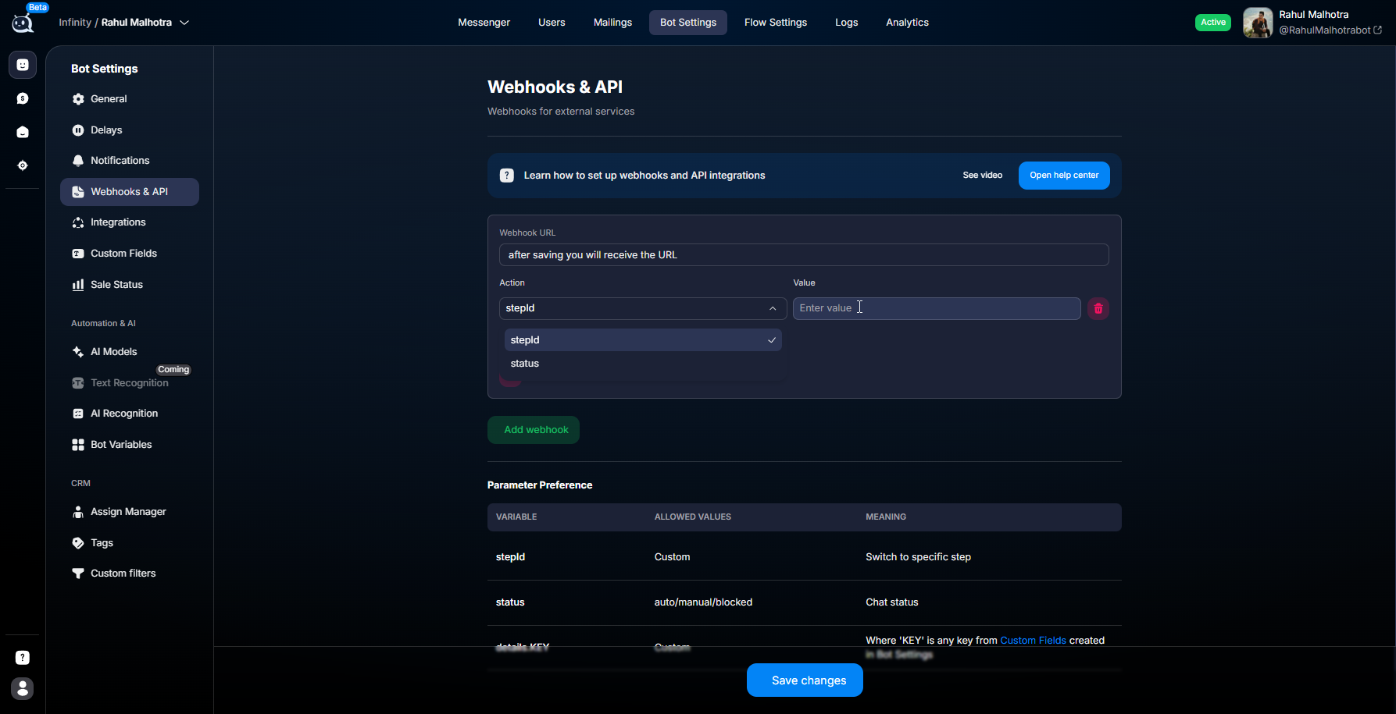Click the Active status badge
Screen dimensions: 1396x714
tap(1212, 23)
